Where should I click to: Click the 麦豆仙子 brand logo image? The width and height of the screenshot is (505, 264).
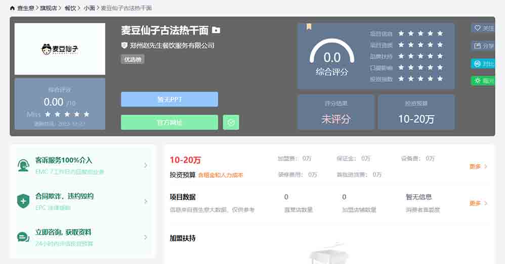[x=60, y=49]
